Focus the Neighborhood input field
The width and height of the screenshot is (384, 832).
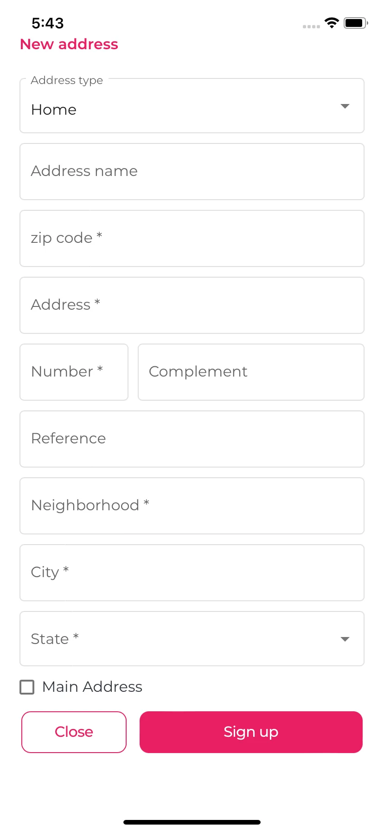[x=192, y=506]
